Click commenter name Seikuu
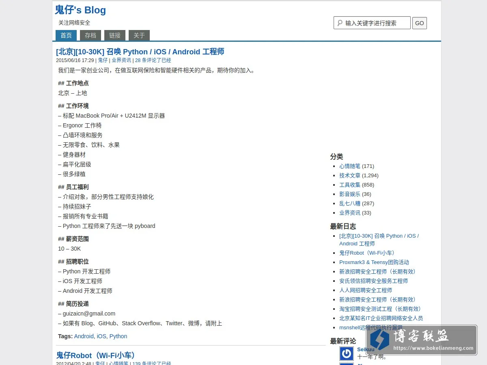 coord(366,349)
